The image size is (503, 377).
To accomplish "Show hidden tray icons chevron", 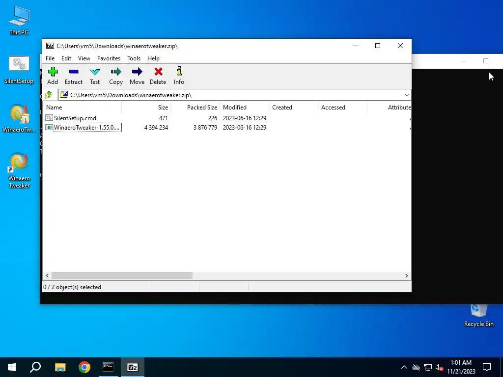I will pyautogui.click(x=404, y=367).
